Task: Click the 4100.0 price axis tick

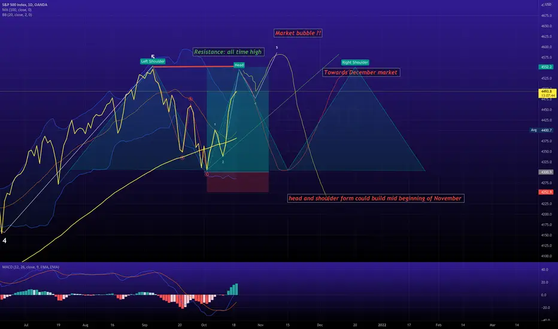Action: pyautogui.click(x=547, y=256)
